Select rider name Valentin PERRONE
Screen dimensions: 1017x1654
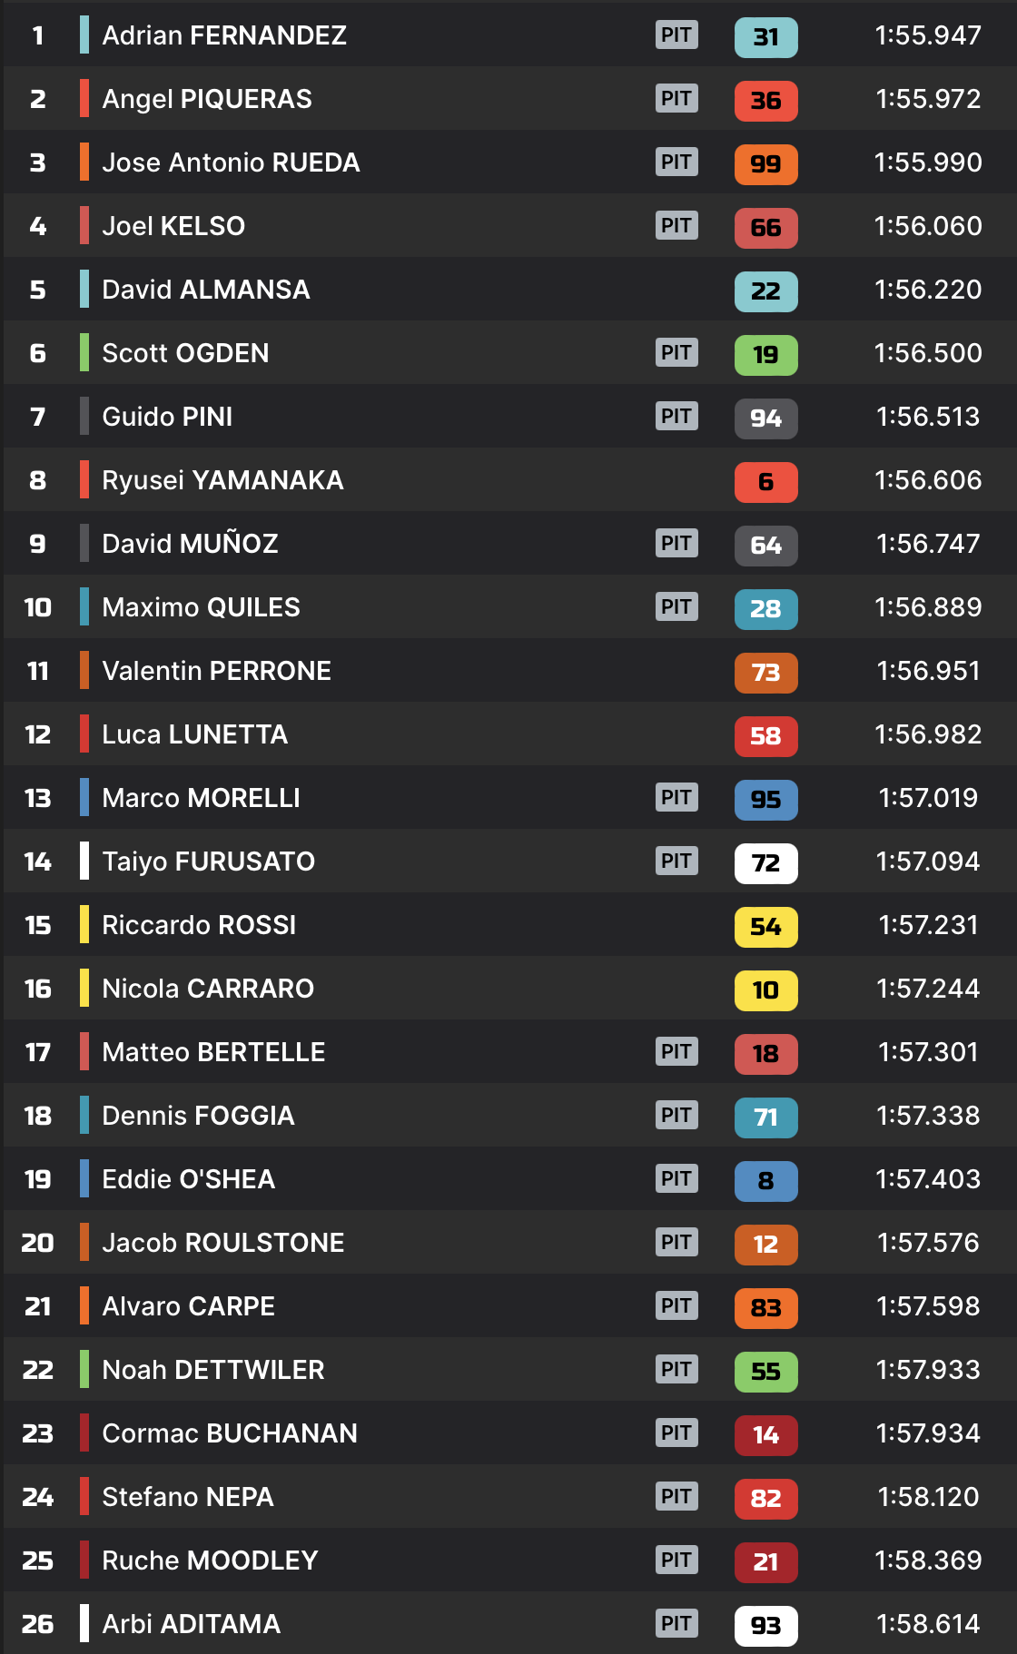click(216, 671)
